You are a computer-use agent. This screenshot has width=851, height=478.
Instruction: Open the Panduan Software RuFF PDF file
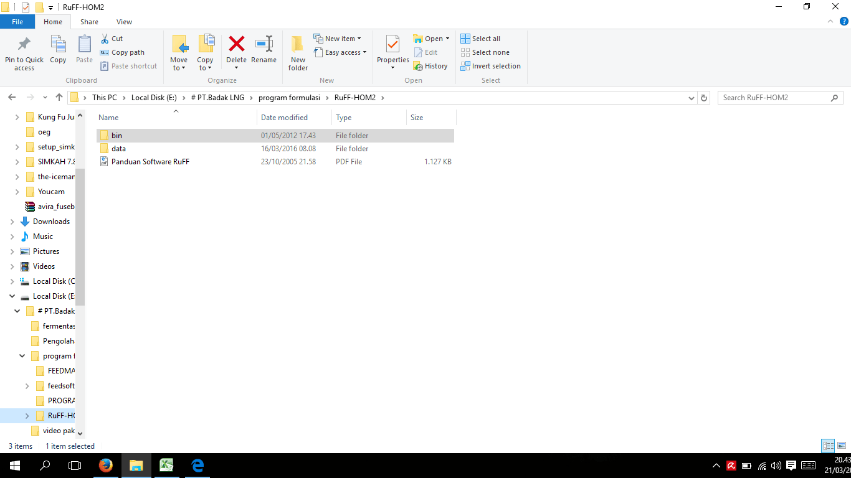tap(150, 162)
